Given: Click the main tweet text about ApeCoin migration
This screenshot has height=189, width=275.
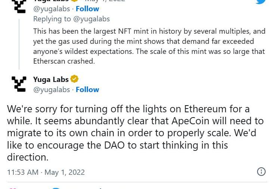Looking at the screenshot, I should point(135,133).
